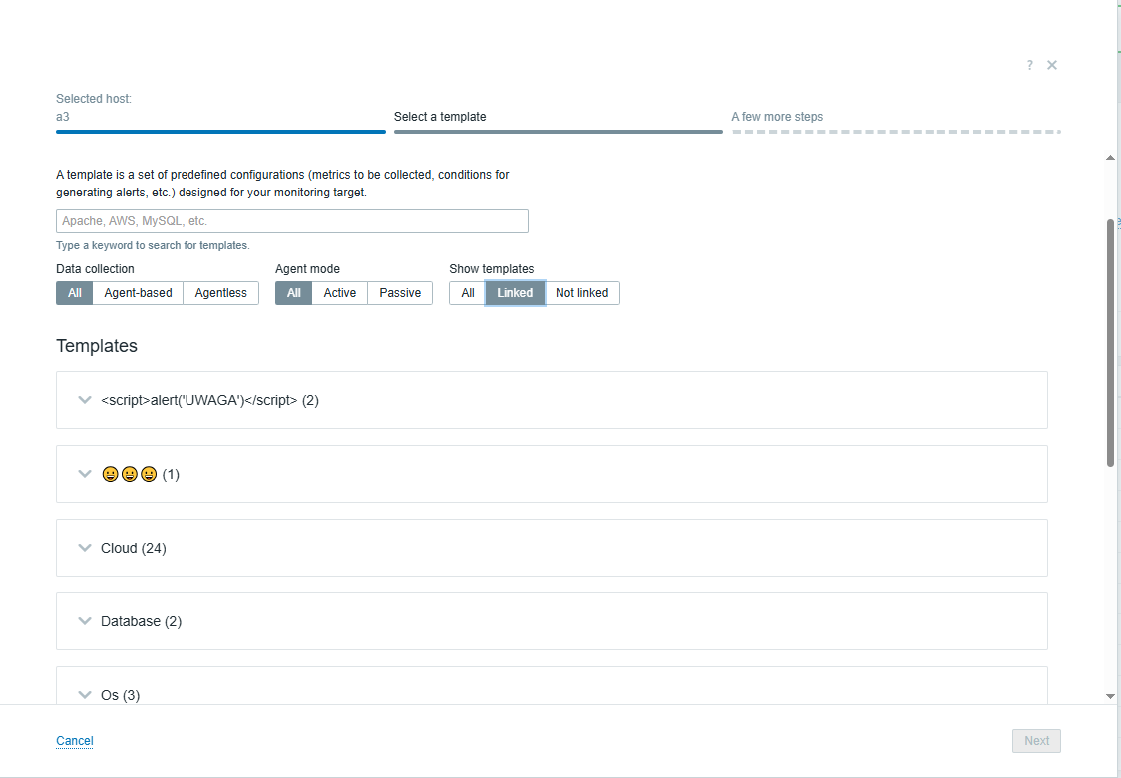Show Not linked templates
This screenshot has width=1121, height=778.
click(582, 293)
